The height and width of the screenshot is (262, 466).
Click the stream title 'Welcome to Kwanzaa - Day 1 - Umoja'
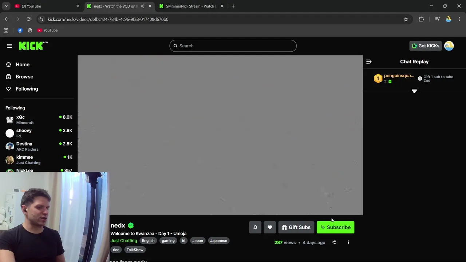pyautogui.click(x=149, y=234)
